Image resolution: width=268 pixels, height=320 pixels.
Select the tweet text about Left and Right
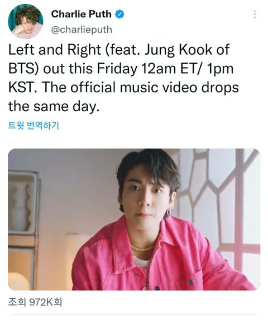(x=123, y=78)
